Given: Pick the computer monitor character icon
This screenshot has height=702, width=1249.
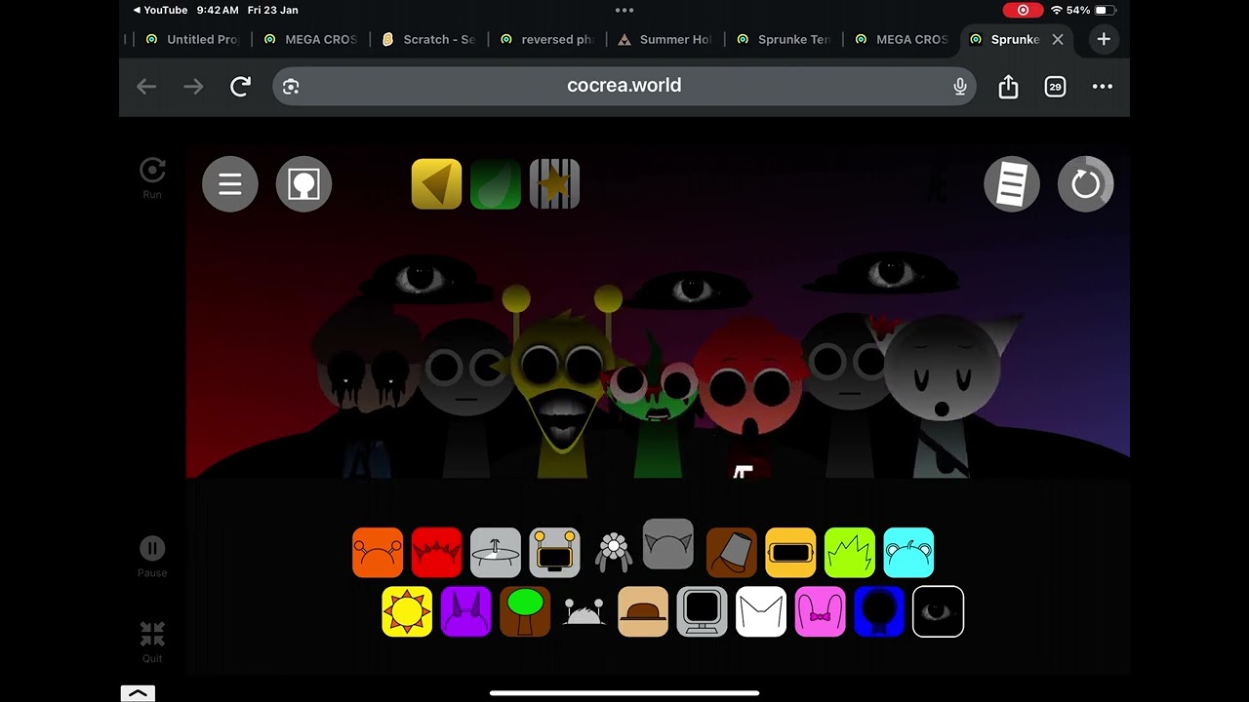Looking at the screenshot, I should [x=702, y=611].
